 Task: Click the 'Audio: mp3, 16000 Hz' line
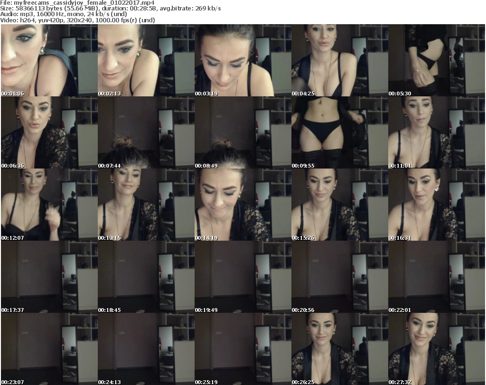[64, 14]
